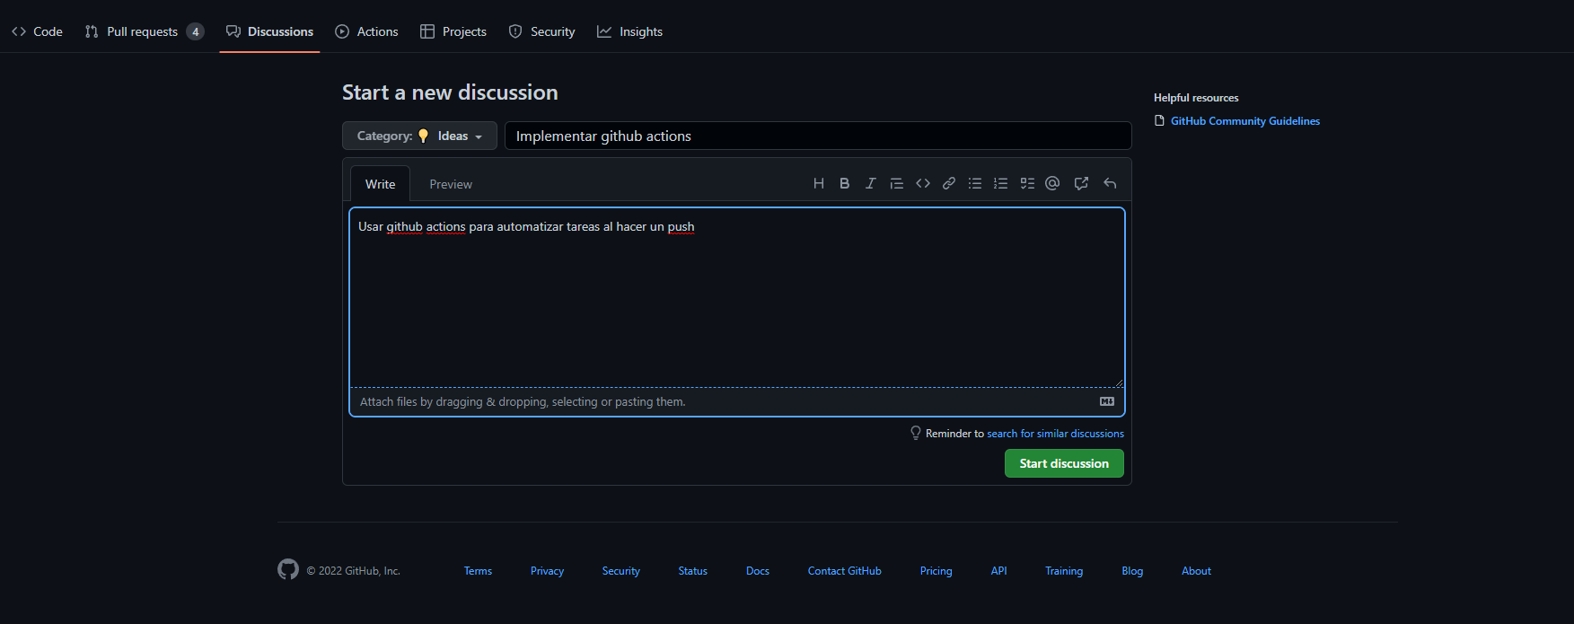The height and width of the screenshot is (624, 1574).
Task: Open search for similar discussions link
Action: click(1055, 434)
